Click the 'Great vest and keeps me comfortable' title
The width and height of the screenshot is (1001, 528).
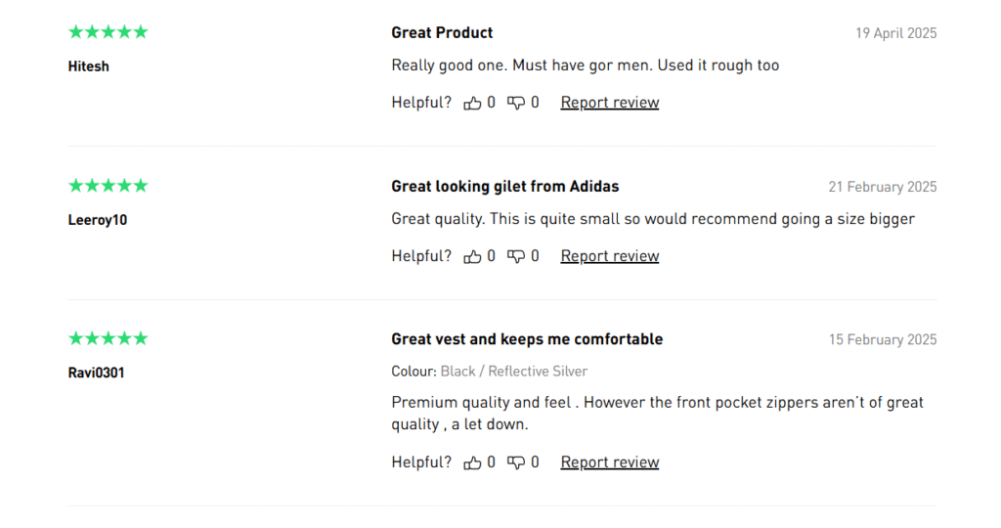pos(527,339)
